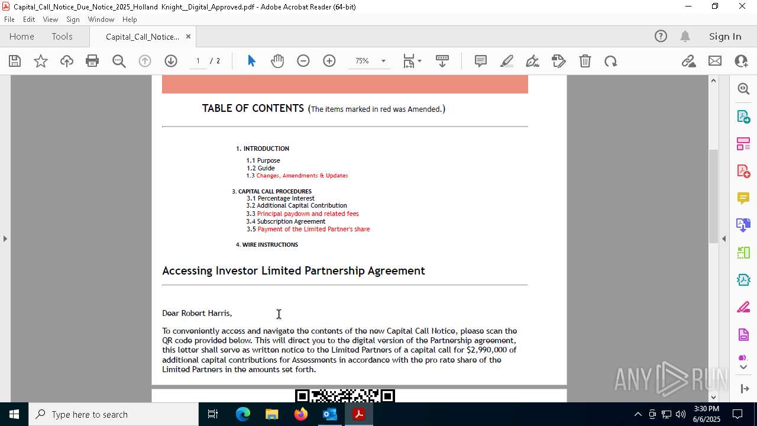Close the Capital_Call_Notice document tab

(x=188, y=37)
